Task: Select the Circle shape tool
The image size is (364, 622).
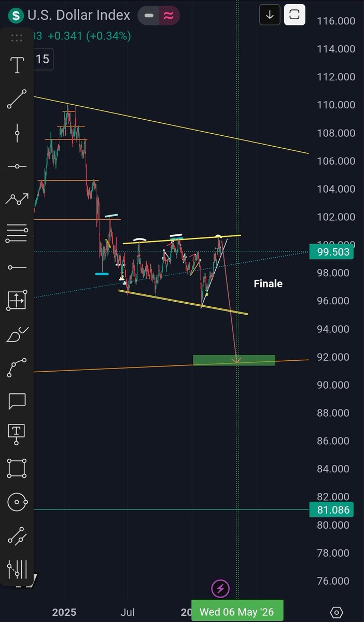Action: [x=17, y=502]
